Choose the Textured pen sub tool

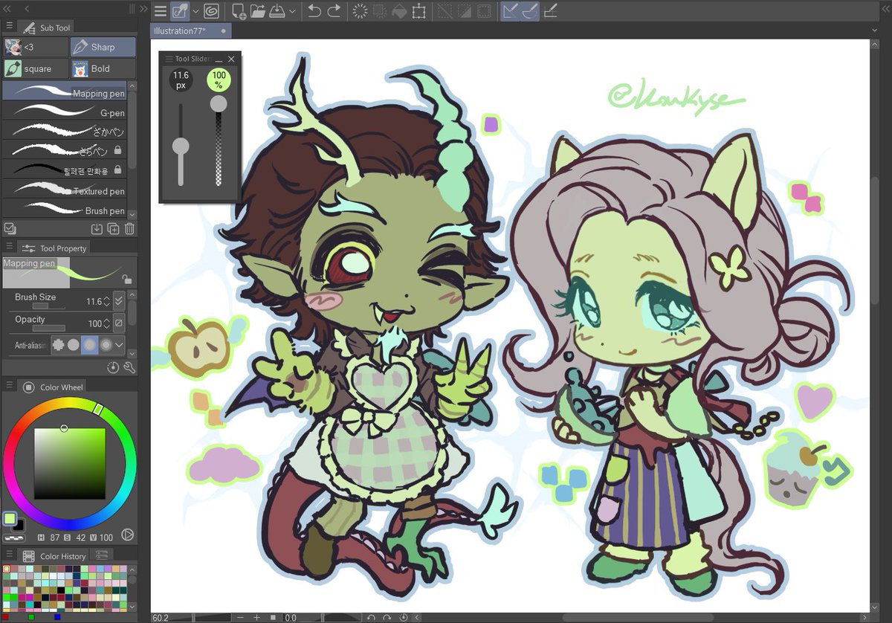point(64,190)
